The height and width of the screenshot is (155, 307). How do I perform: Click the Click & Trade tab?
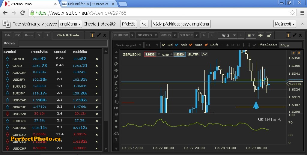pos(68,35)
